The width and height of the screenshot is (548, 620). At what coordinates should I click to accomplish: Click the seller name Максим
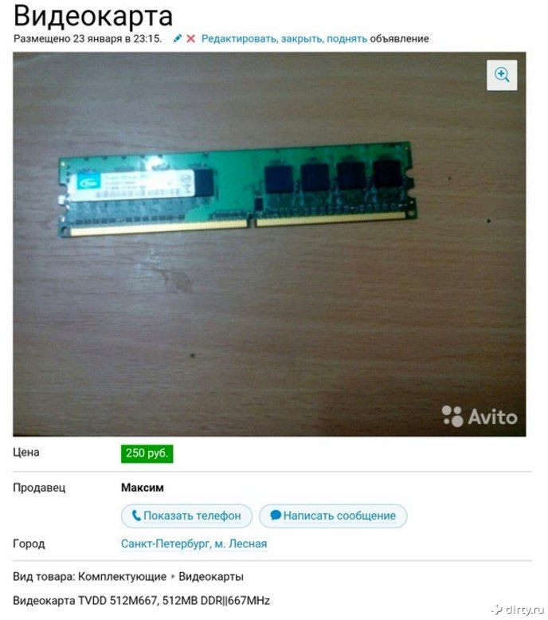[x=143, y=488]
